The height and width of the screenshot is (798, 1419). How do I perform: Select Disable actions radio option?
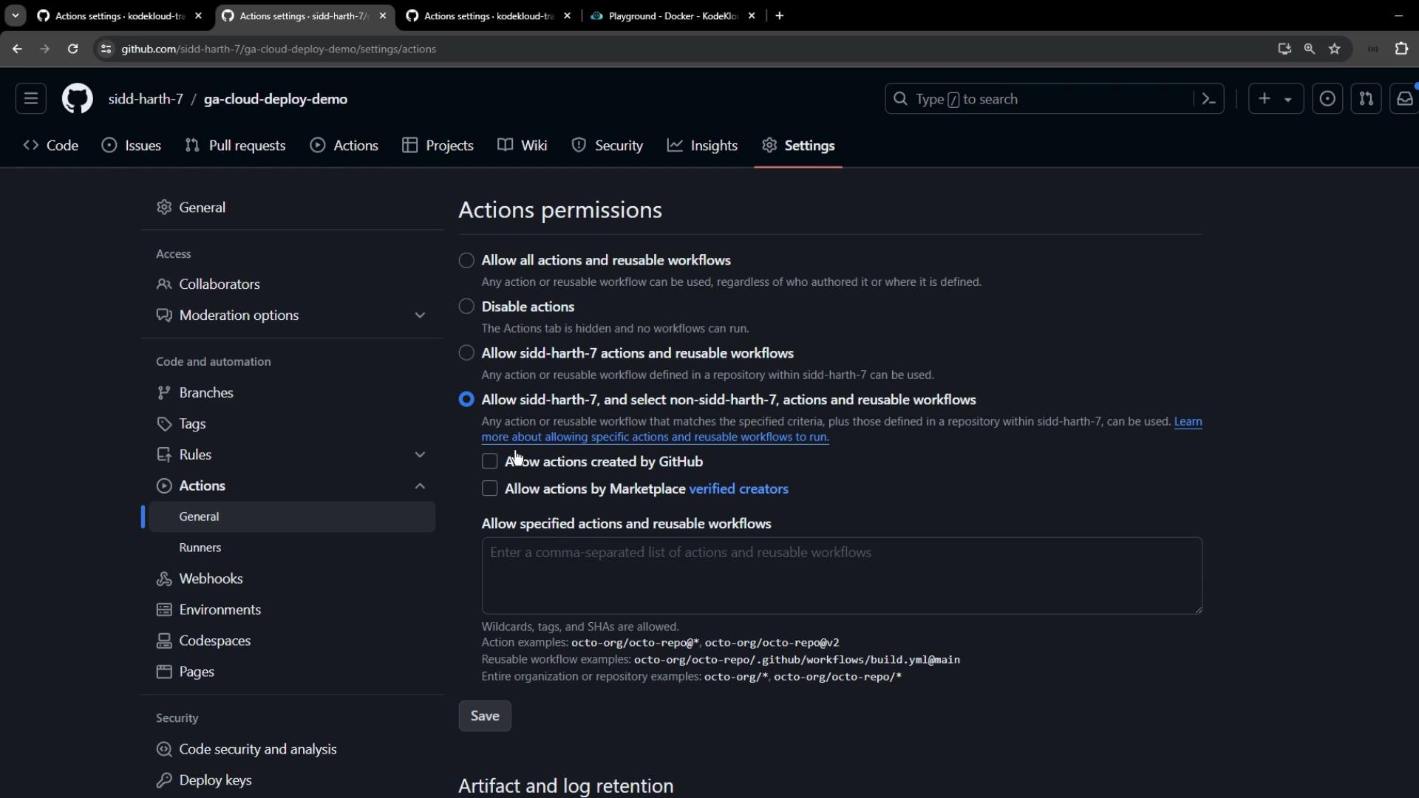point(466,307)
